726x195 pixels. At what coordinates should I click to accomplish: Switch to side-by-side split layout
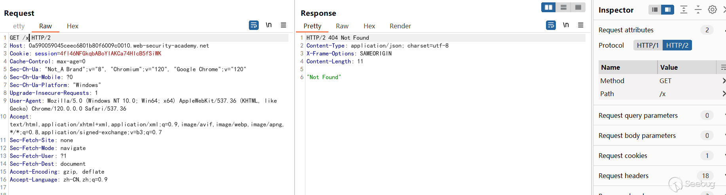point(548,7)
